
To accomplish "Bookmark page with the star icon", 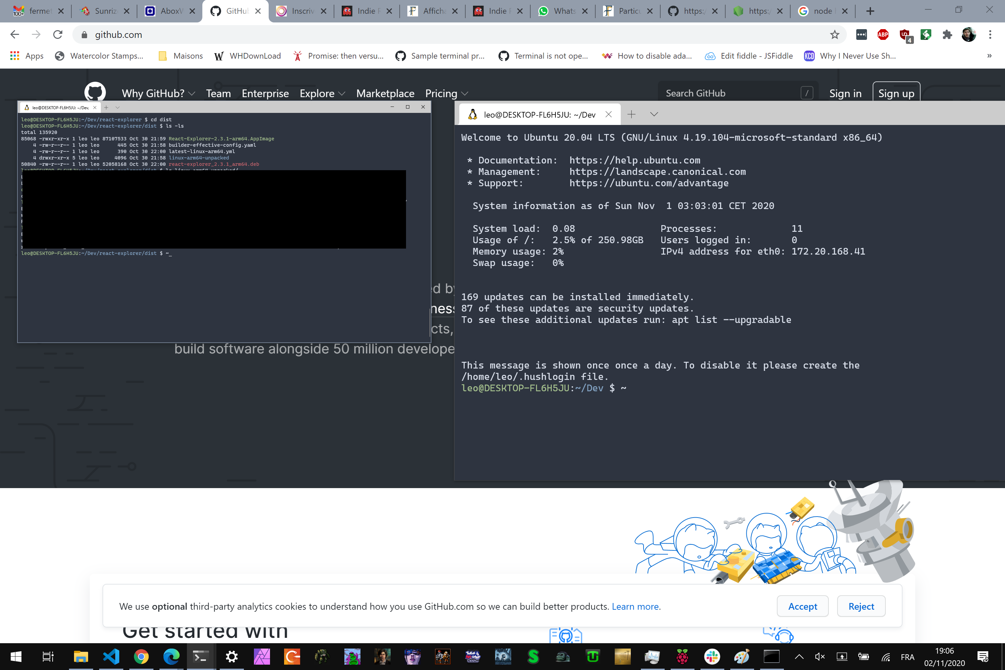I will tap(834, 35).
